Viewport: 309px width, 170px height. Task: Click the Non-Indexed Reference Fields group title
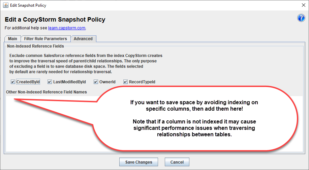click(x=35, y=46)
